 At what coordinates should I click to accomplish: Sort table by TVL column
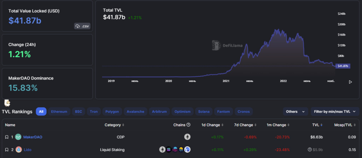317,125
